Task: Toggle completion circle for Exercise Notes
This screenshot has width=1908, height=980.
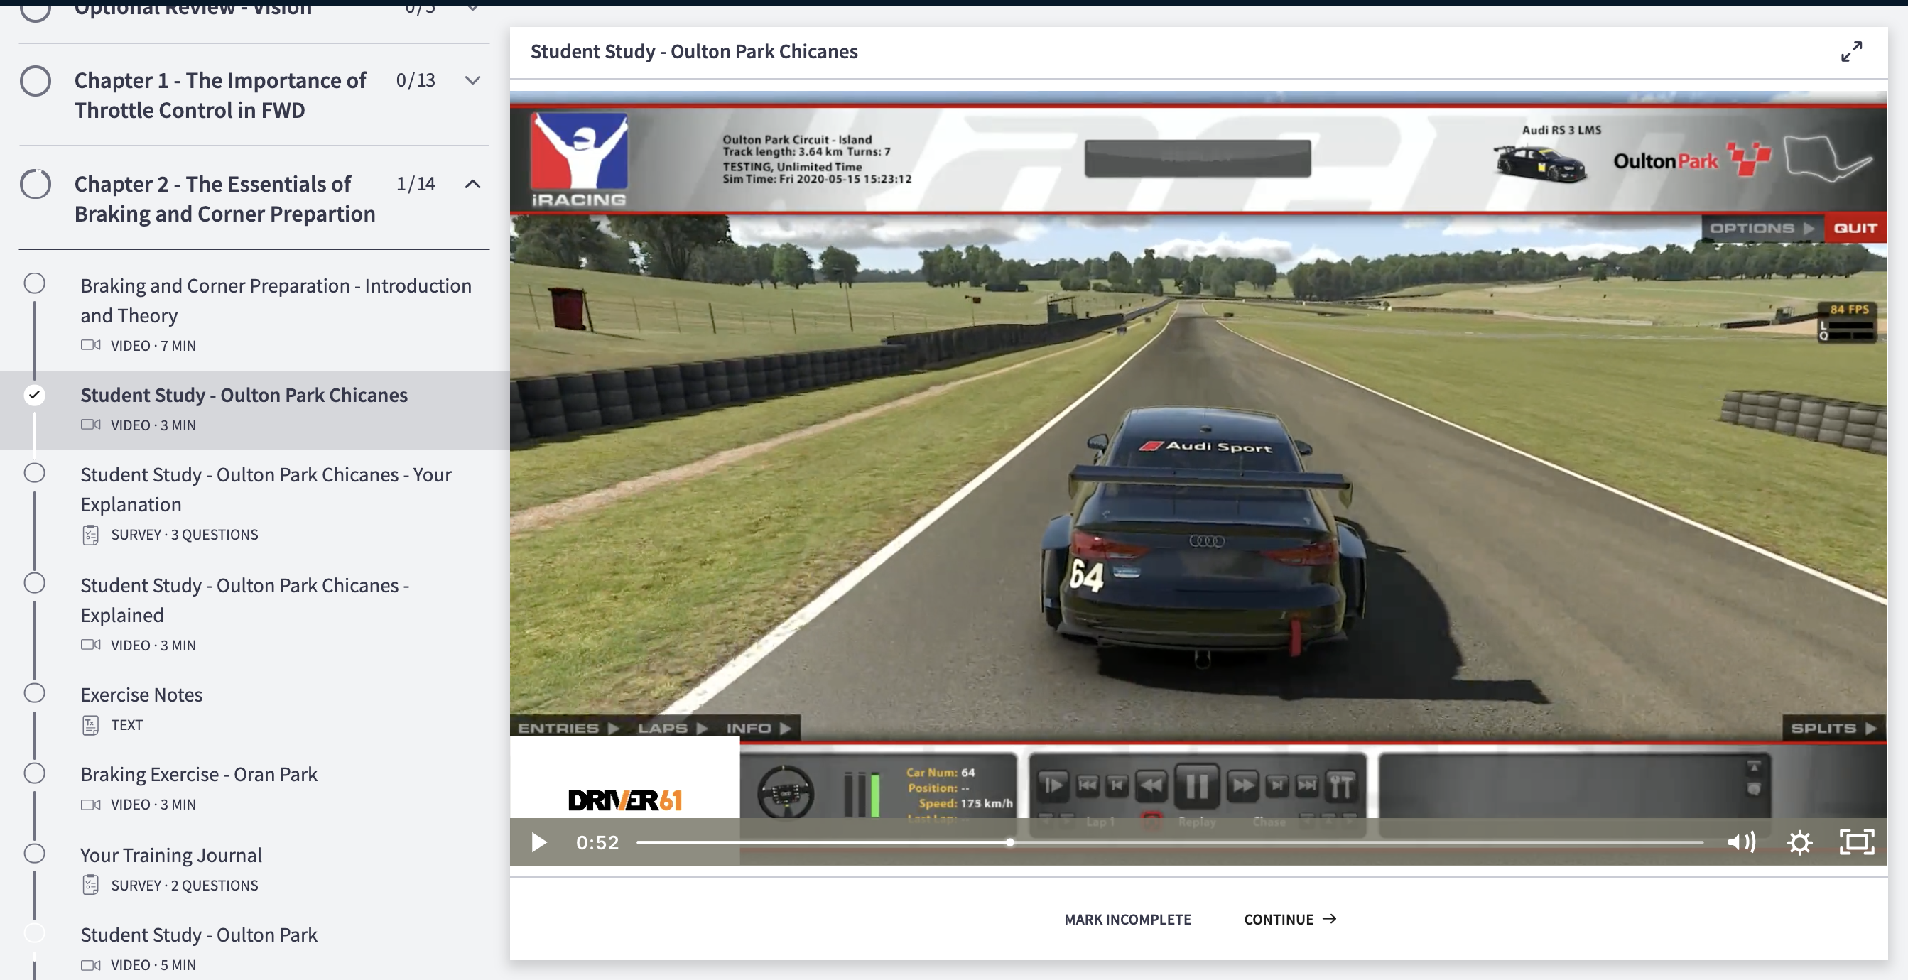Action: [35, 693]
